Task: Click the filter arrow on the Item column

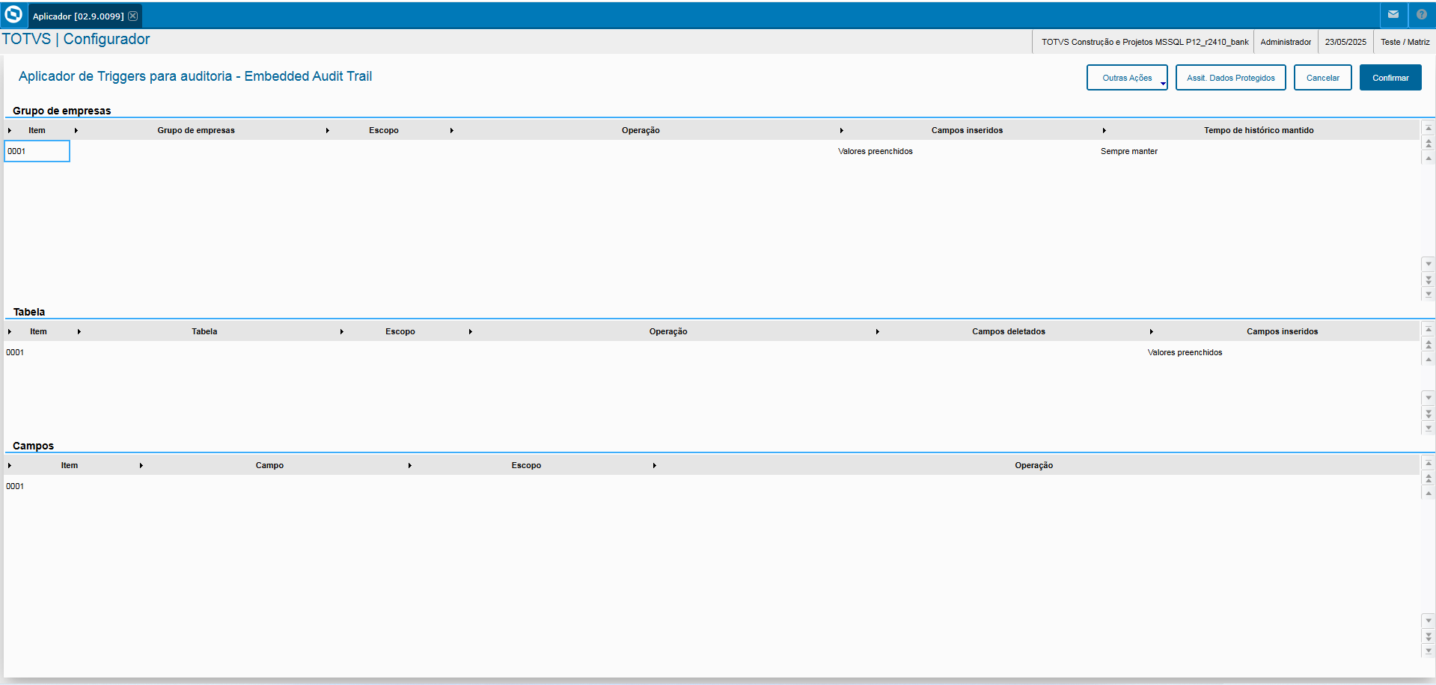Action: click(x=76, y=129)
